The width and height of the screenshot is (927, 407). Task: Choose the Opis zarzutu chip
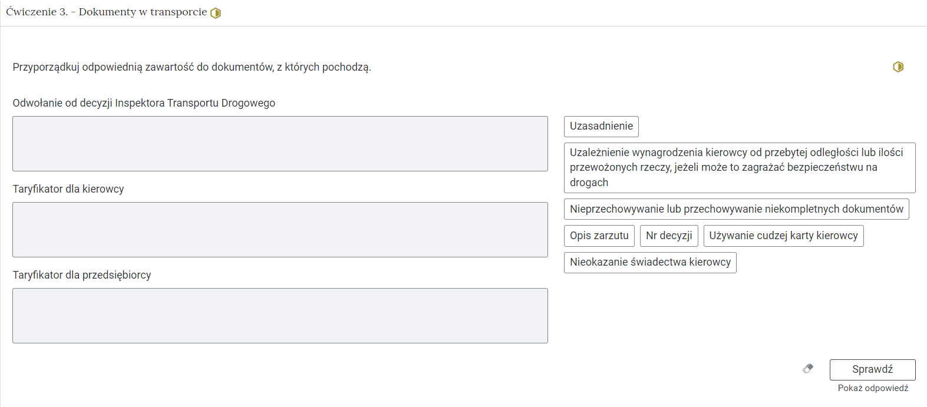pos(599,236)
